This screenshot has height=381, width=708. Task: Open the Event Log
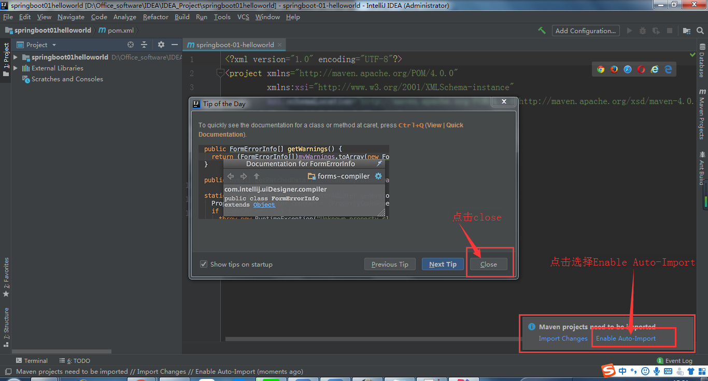674,361
